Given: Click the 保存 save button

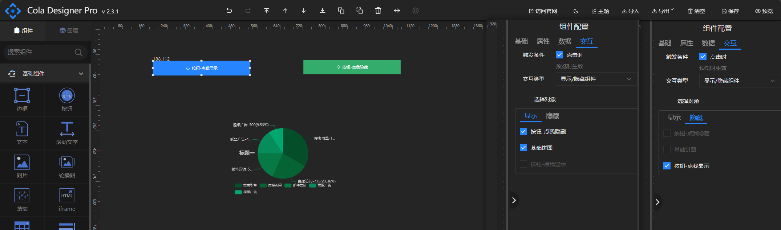Looking at the screenshot, I should click(730, 11).
